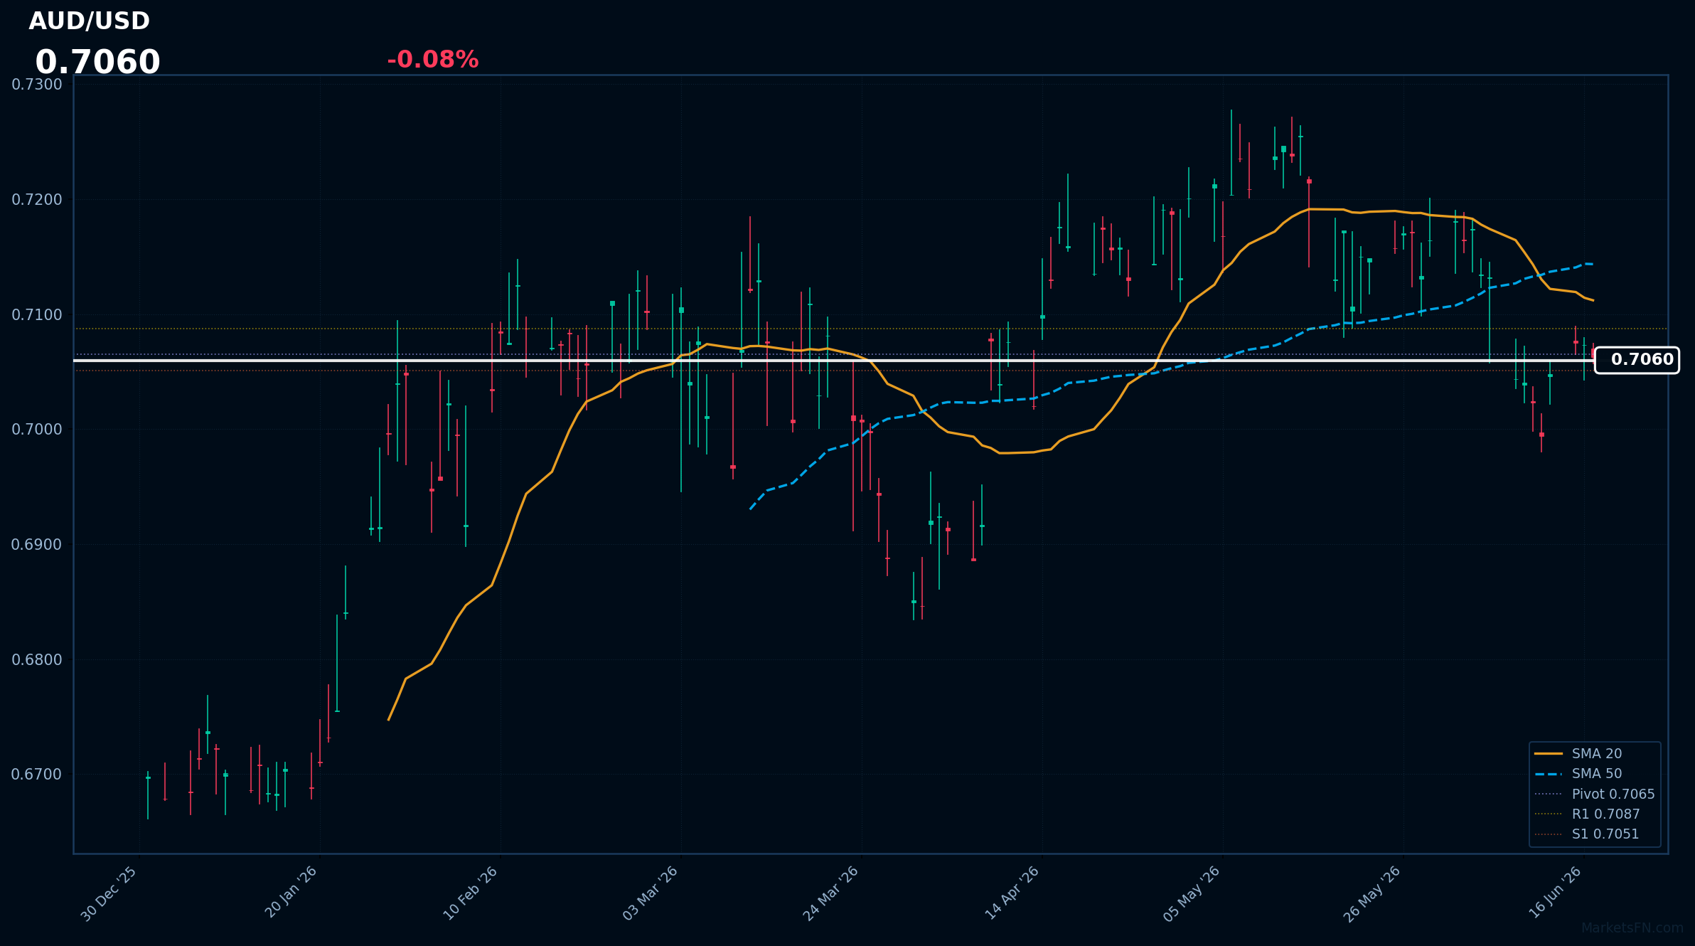
Task: Click the 0.6900 y-axis label
Action: pyautogui.click(x=37, y=545)
